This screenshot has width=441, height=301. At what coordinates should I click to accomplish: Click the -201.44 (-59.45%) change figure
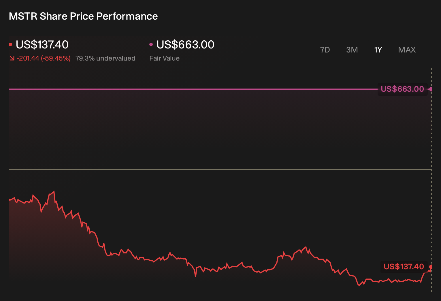(x=44, y=58)
